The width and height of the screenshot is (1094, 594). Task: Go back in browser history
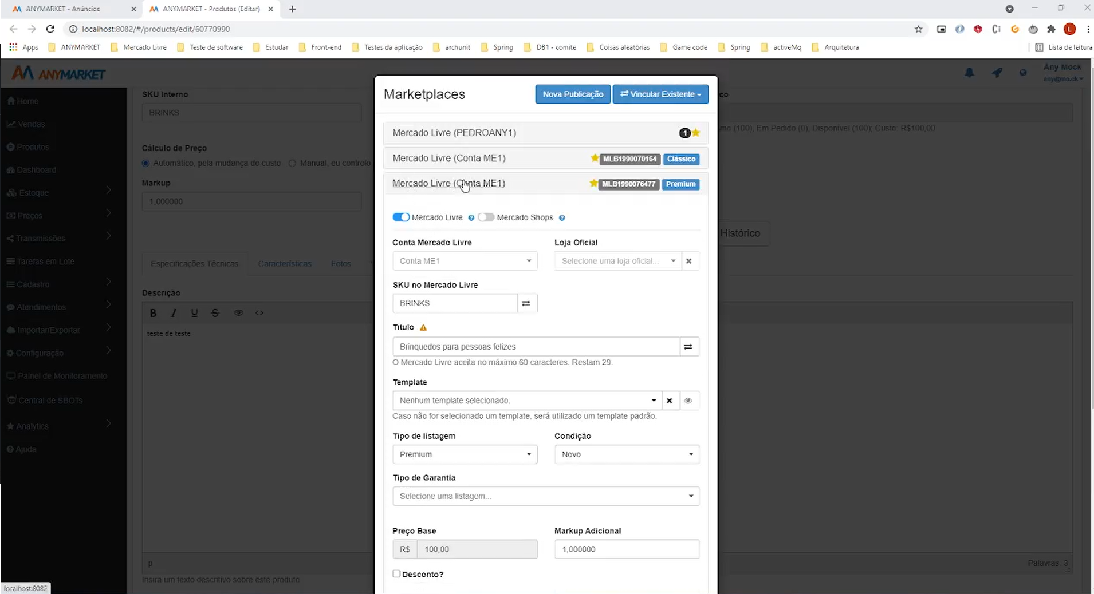14,29
